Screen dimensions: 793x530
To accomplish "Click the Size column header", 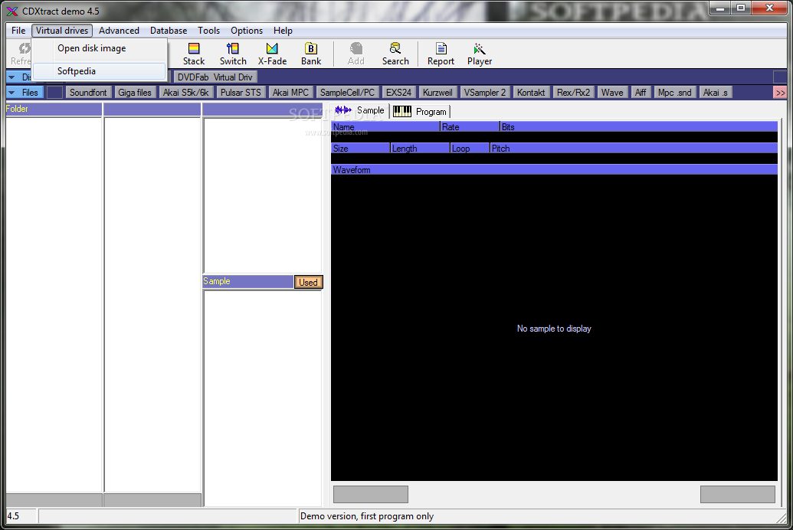I will [x=361, y=148].
